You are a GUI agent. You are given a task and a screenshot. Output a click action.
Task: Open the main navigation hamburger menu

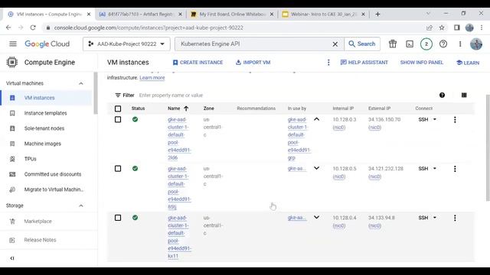tap(13, 44)
